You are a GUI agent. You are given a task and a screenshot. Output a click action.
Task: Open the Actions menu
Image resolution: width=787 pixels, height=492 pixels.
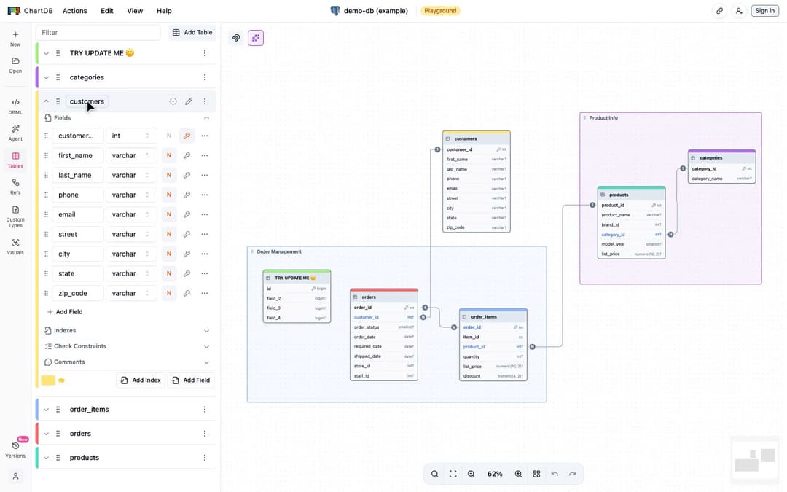point(75,10)
